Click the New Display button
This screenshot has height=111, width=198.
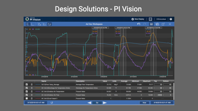138,19
